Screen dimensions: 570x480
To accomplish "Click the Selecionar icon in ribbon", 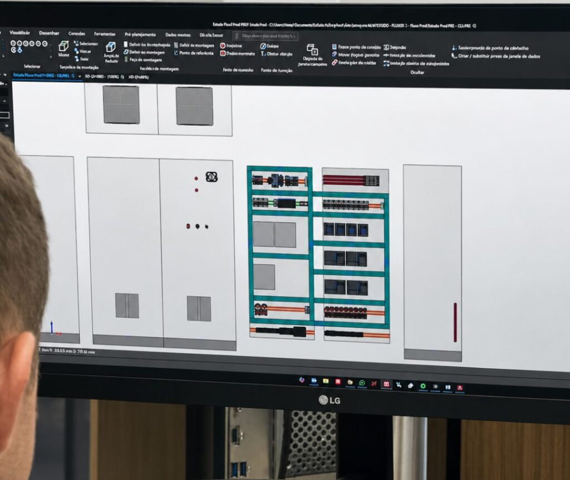I will tap(76, 43).
